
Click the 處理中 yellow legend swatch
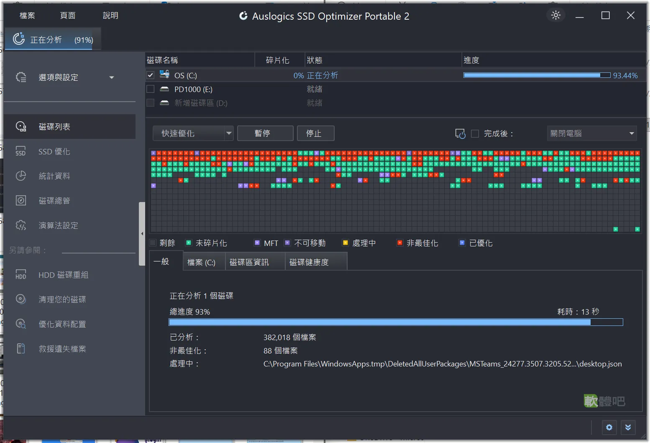pyautogui.click(x=345, y=243)
